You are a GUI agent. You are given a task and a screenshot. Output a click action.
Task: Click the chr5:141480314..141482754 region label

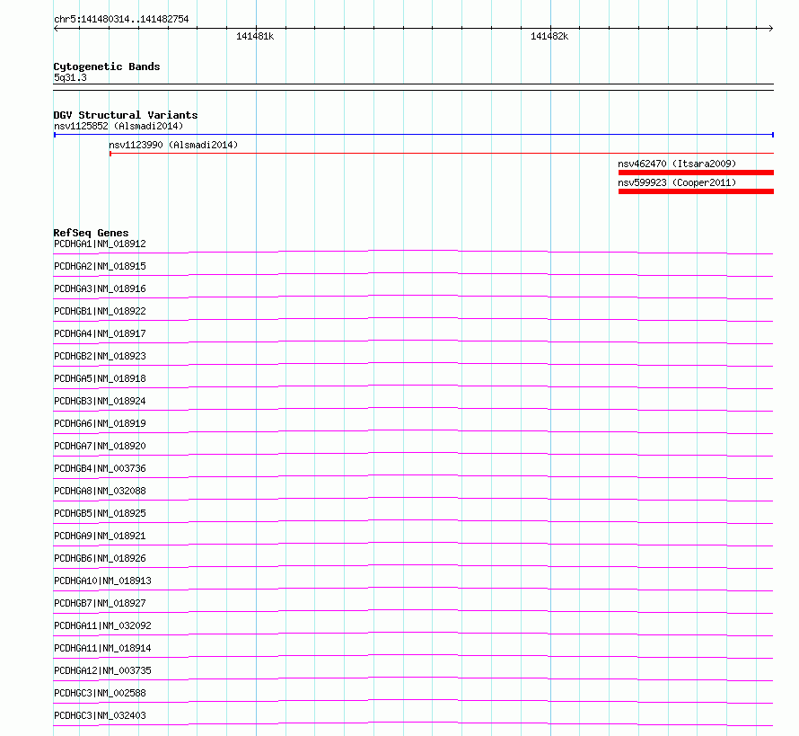(121, 20)
